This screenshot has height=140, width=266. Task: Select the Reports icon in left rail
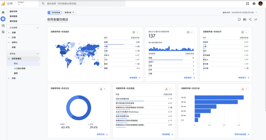[3, 19]
